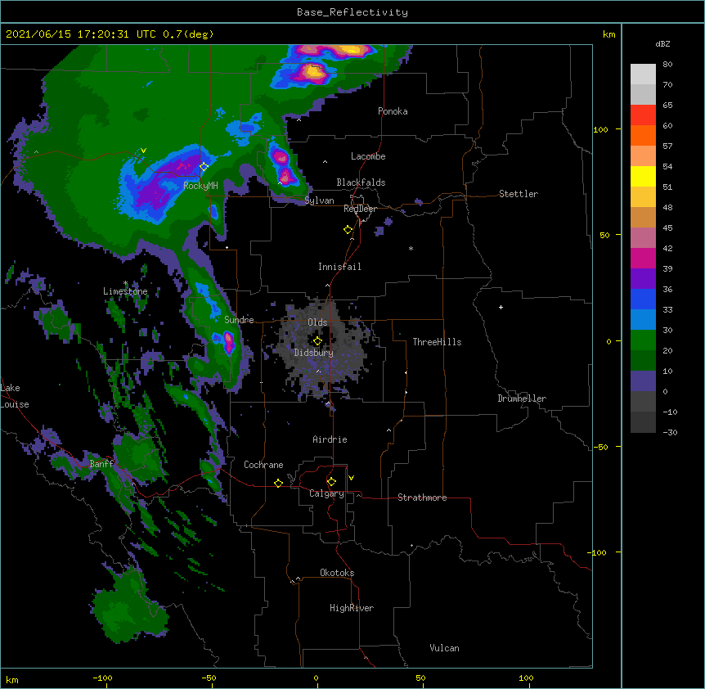This screenshot has width=705, height=689.
Task: Click the Base_Reflectivity title text
Action: tap(352, 12)
